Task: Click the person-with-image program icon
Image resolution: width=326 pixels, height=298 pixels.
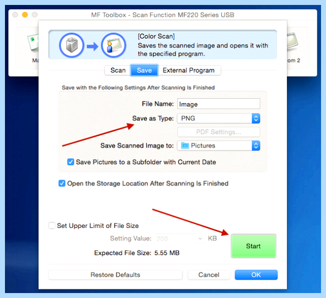Action: (114, 45)
